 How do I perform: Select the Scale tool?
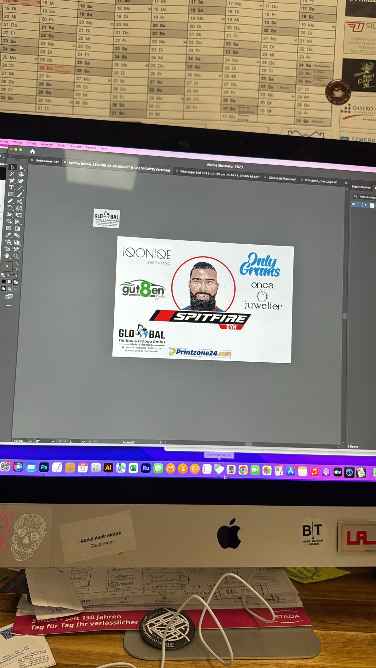click(19, 208)
